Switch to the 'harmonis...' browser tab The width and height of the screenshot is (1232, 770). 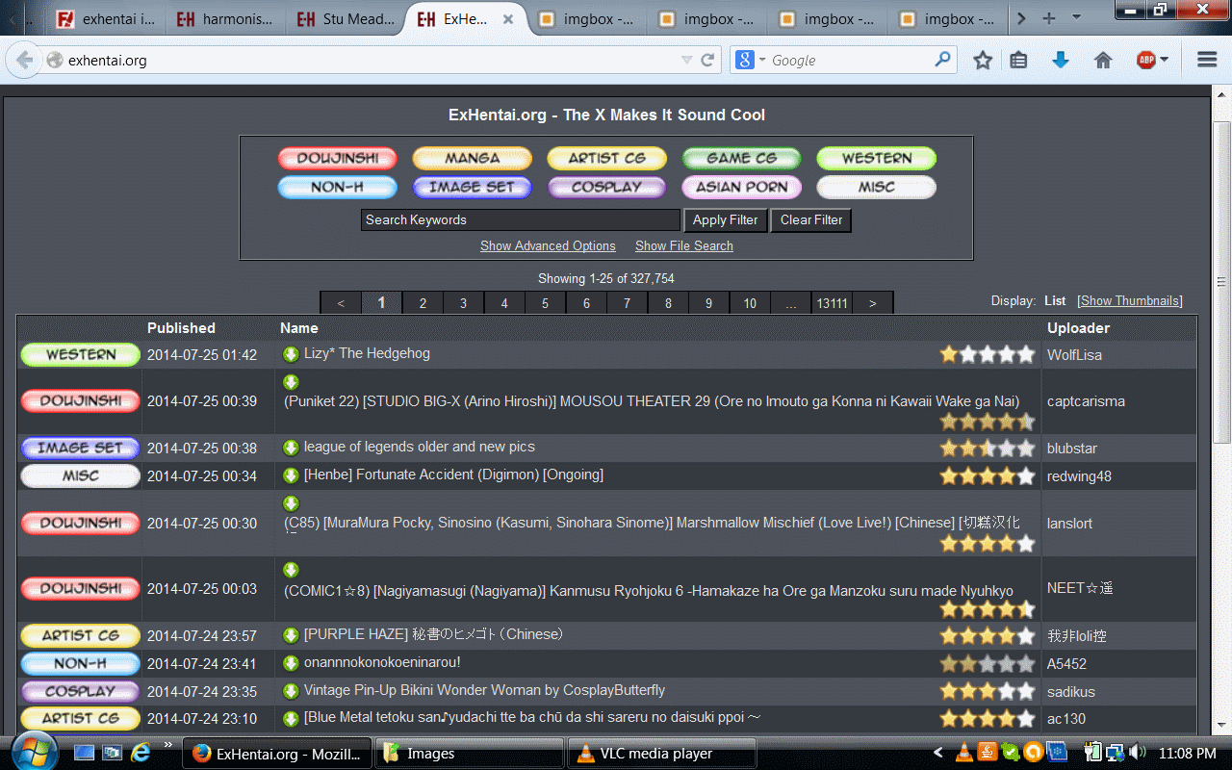[224, 18]
